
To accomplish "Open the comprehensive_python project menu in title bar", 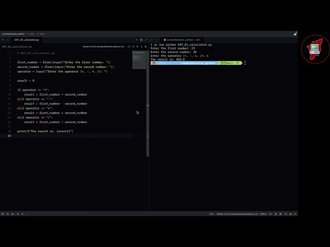I will point(13,34).
